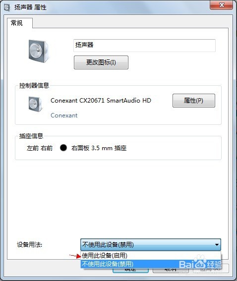Switch to the 常规 tab
Image resolution: width=237 pixels, height=281 pixels.
[x=17, y=23]
